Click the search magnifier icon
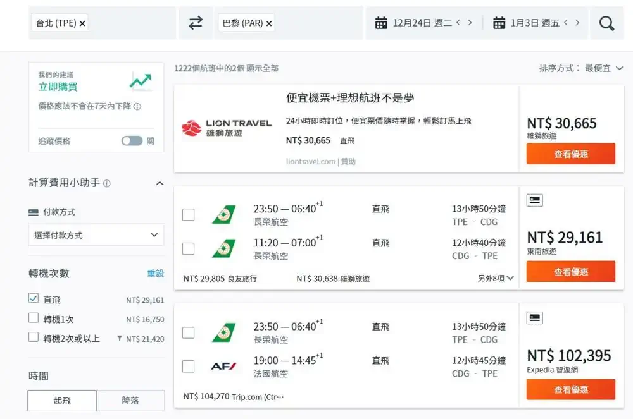The image size is (633, 419). (x=606, y=23)
